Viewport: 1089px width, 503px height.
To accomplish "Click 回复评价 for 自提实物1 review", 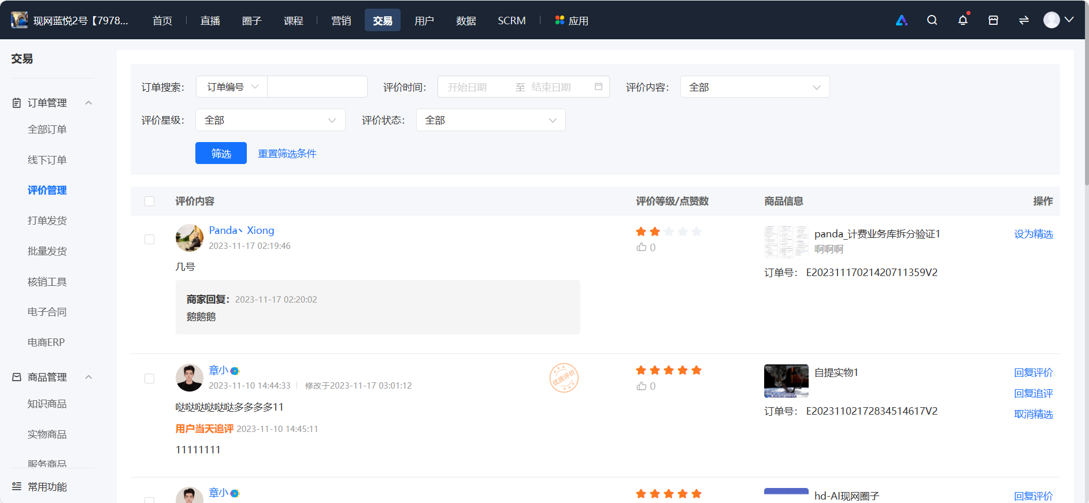I will click(x=1034, y=372).
